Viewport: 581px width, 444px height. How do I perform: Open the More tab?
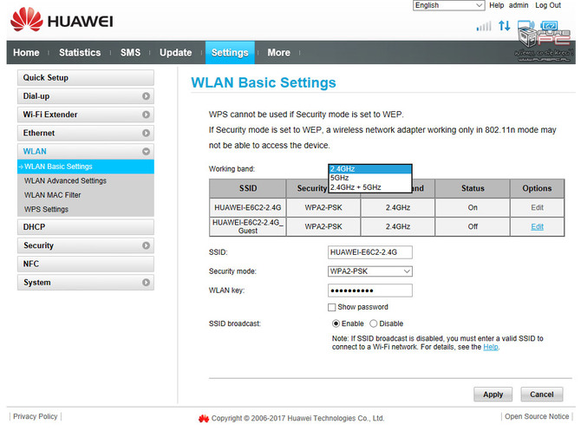[x=278, y=53]
